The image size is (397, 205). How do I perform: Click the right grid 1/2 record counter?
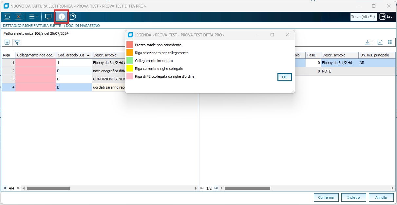click(x=209, y=188)
